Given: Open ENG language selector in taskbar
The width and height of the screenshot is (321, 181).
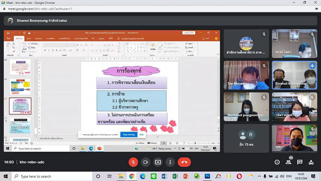Looking at the screenshot, I should 289,176.
